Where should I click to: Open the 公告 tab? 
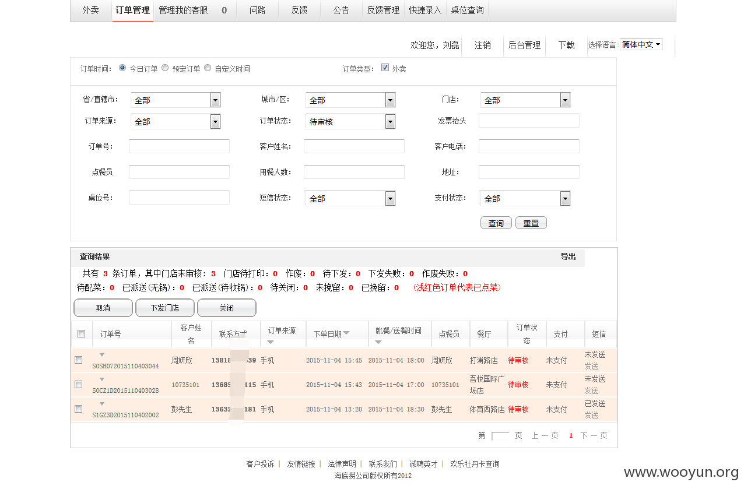point(341,10)
